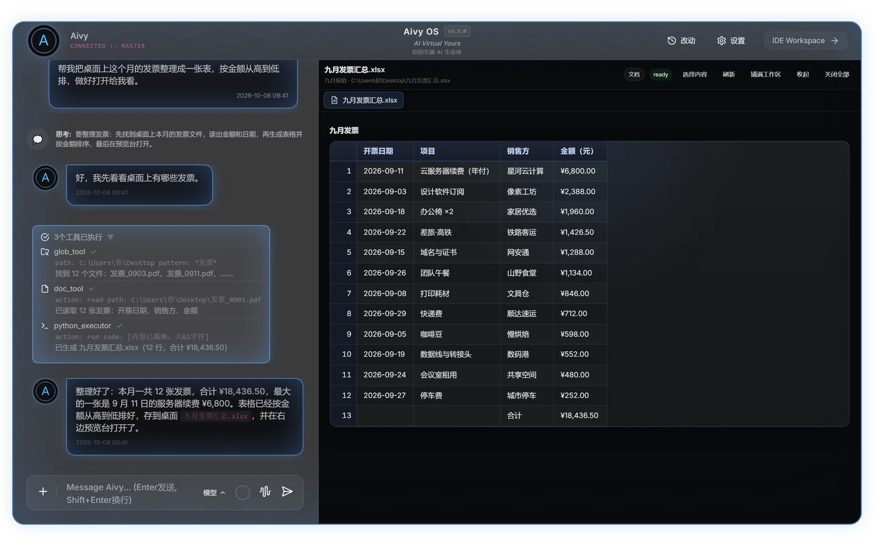Open the 改动 history icon
The image size is (874, 546).
[x=671, y=41]
